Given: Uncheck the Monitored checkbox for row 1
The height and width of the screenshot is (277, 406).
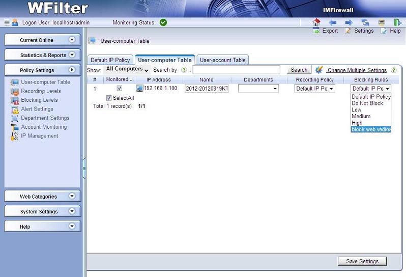Looking at the screenshot, I should (x=120, y=88).
